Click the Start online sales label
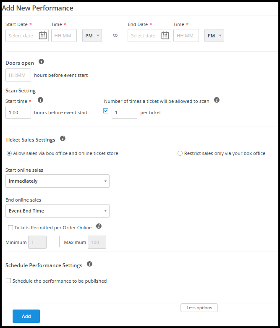Image resolution: width=280 pixels, height=328 pixels. click(x=24, y=170)
